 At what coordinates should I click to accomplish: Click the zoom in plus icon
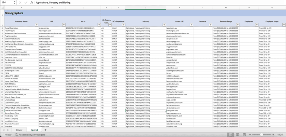273,135
